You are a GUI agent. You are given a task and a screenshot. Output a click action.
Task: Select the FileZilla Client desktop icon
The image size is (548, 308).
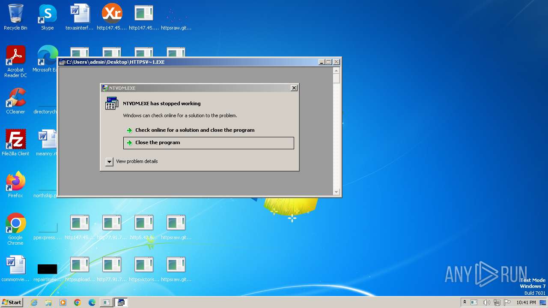(x=15, y=143)
